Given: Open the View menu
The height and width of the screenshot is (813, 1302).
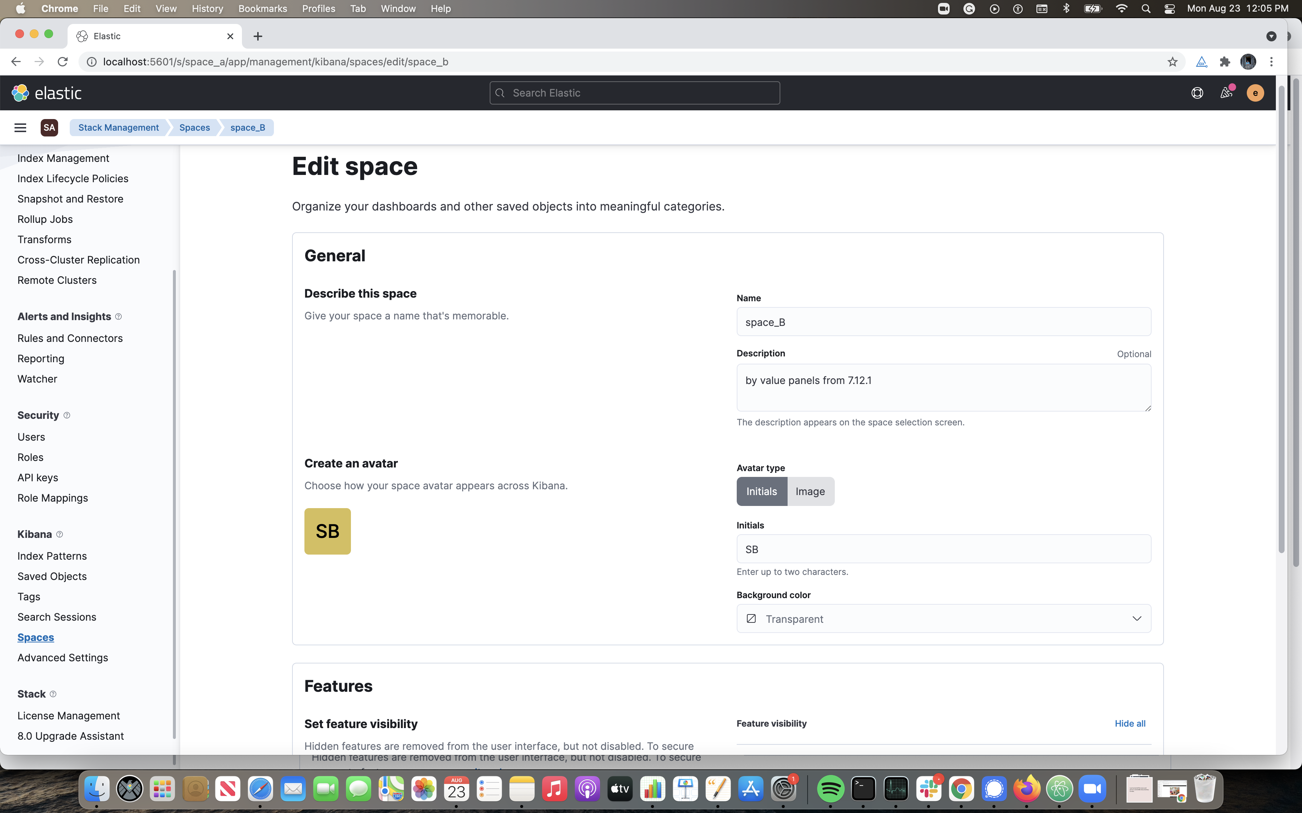Looking at the screenshot, I should point(166,9).
